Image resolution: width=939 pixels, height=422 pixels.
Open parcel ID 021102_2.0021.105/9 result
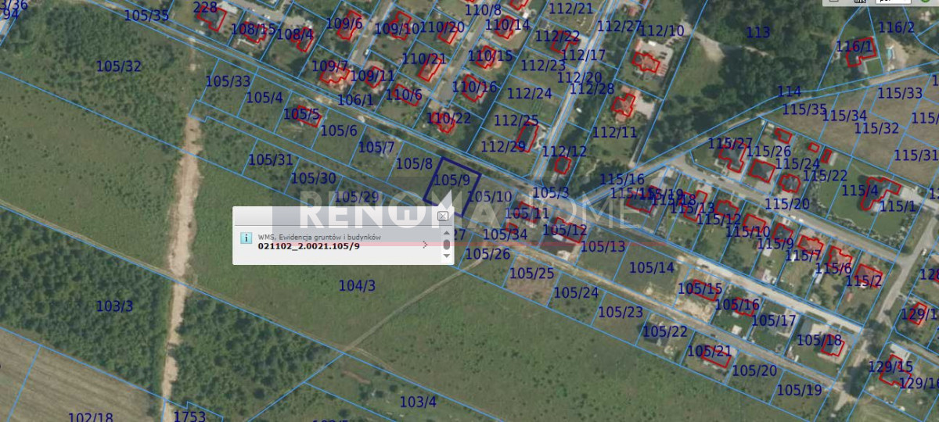tap(309, 246)
